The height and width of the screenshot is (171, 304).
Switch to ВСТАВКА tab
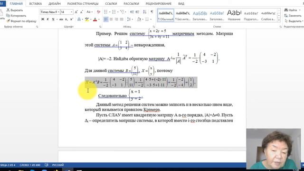[36, 3]
